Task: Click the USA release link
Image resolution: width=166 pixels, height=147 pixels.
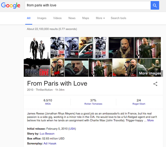Action: pos(72,129)
